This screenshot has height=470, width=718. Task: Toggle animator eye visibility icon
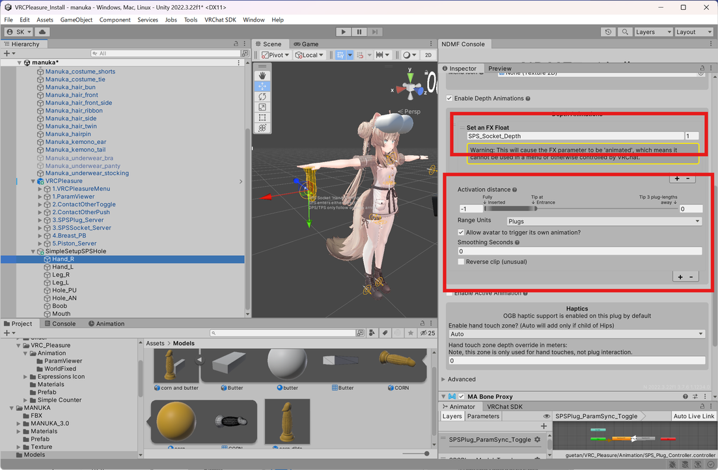(x=546, y=416)
